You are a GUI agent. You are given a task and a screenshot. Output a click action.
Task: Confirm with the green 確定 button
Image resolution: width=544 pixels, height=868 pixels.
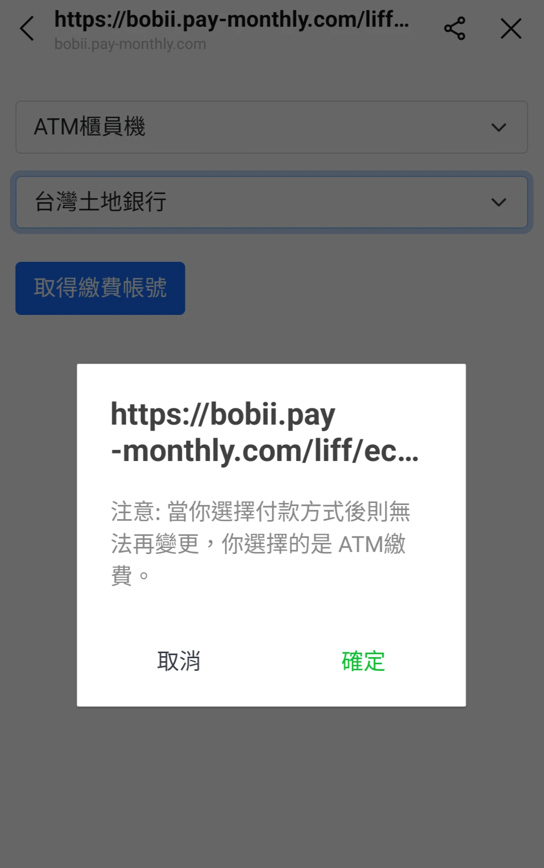click(363, 661)
